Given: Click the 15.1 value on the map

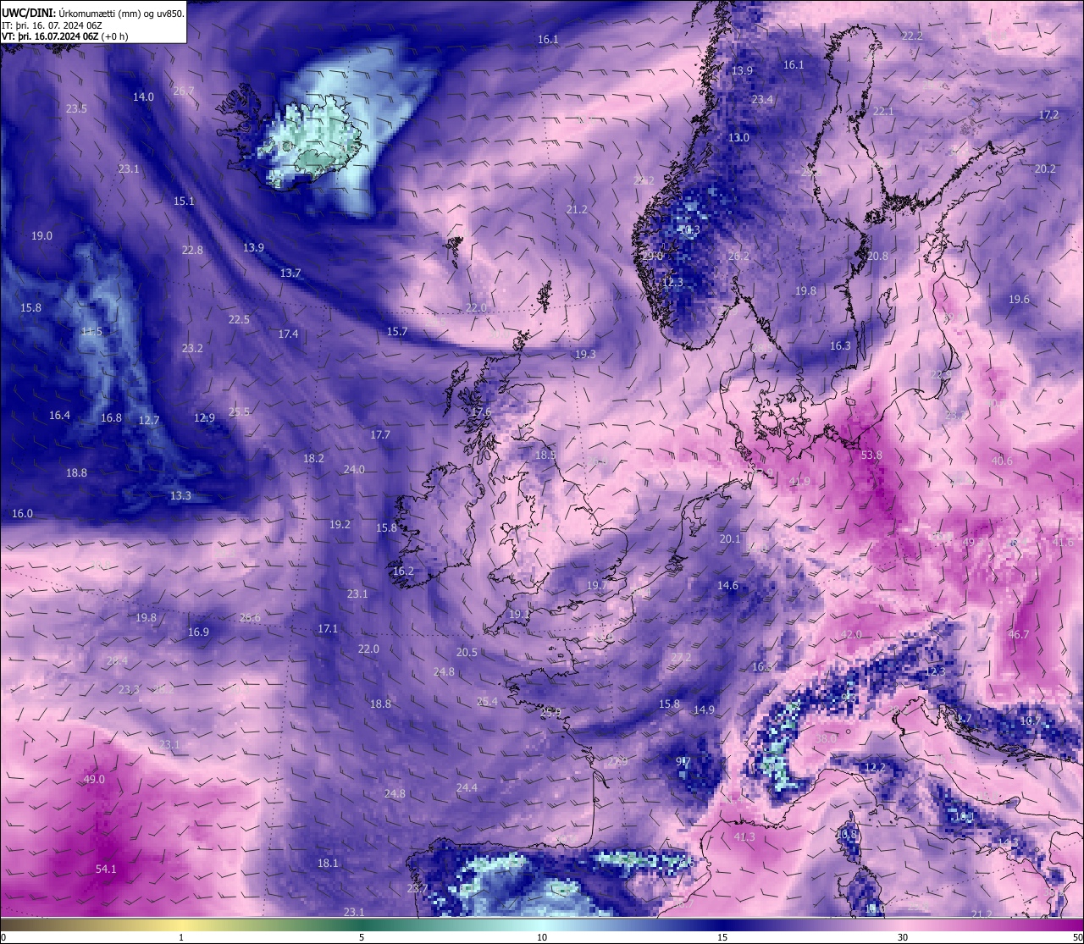Looking at the screenshot, I should [x=184, y=201].
